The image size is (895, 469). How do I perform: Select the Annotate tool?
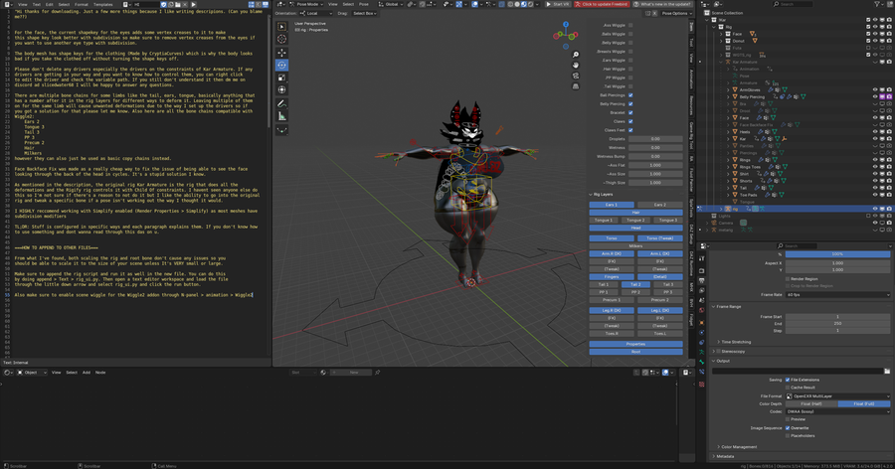282,103
